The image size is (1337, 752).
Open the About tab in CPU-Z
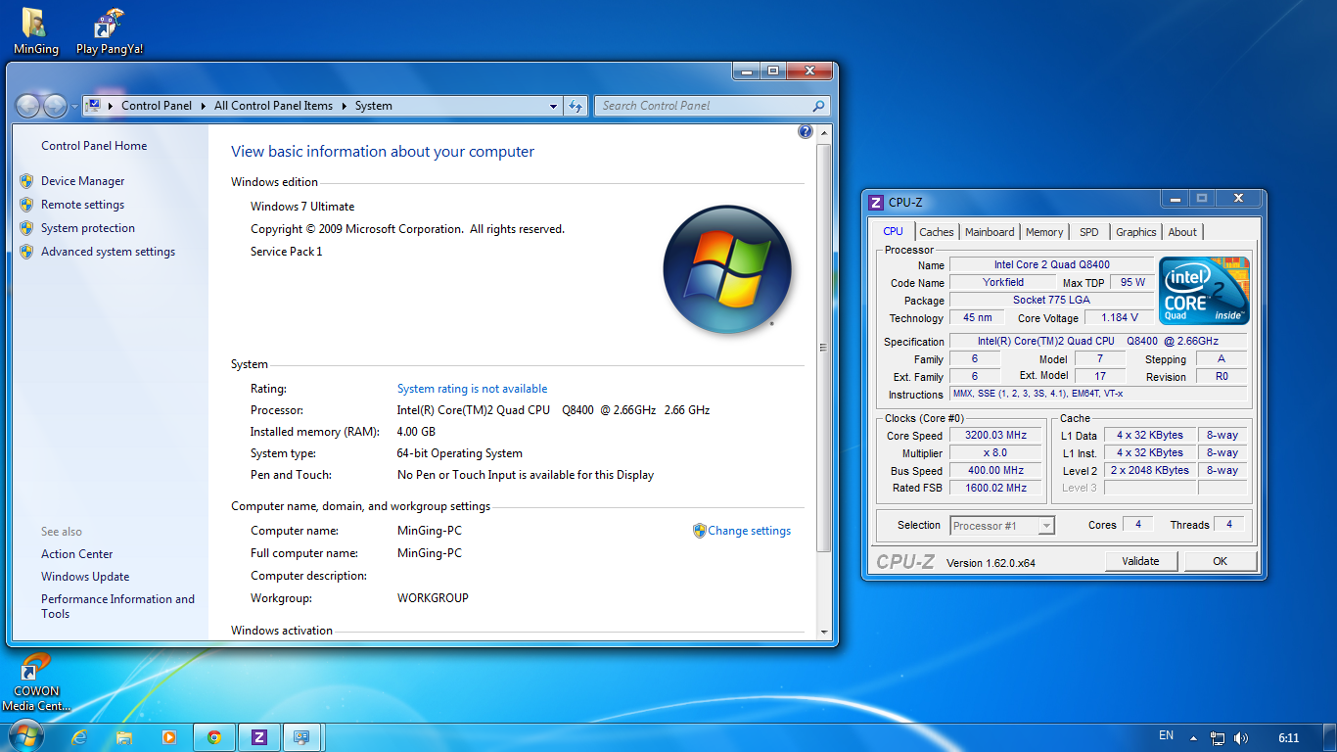[1182, 232]
